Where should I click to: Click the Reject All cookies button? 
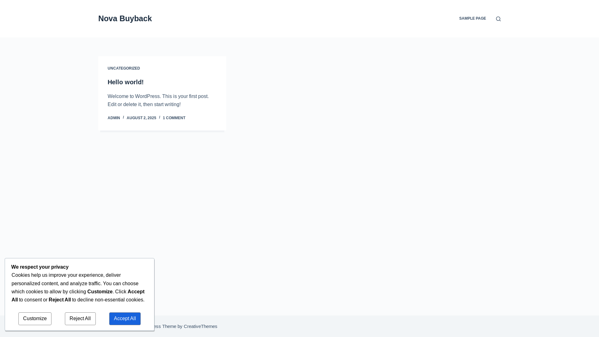(x=80, y=319)
